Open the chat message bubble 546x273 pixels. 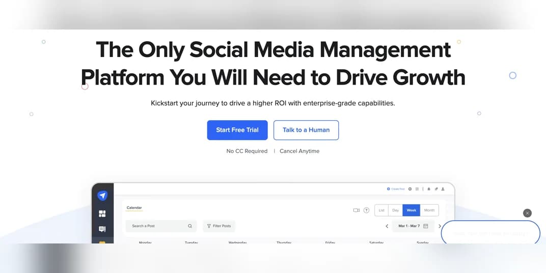(x=490, y=233)
